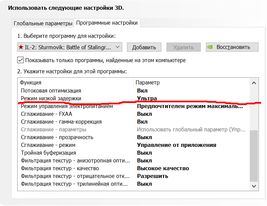
Task: Click the scrollbar down arrow in settings list
Action: (x=254, y=186)
